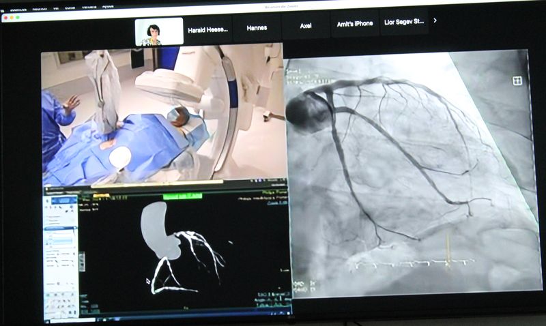Screen dimensions: 546x326
Task: Click the operating room camera feed
Action: coord(163,114)
